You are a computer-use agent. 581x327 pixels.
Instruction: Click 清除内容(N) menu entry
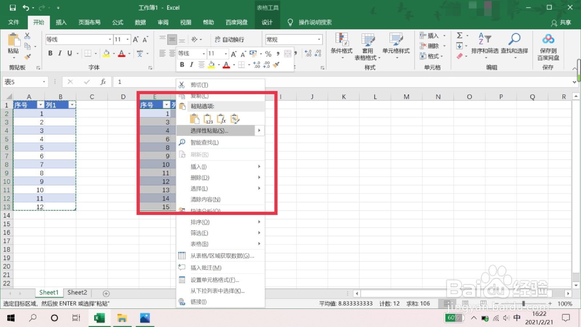pyautogui.click(x=220, y=199)
